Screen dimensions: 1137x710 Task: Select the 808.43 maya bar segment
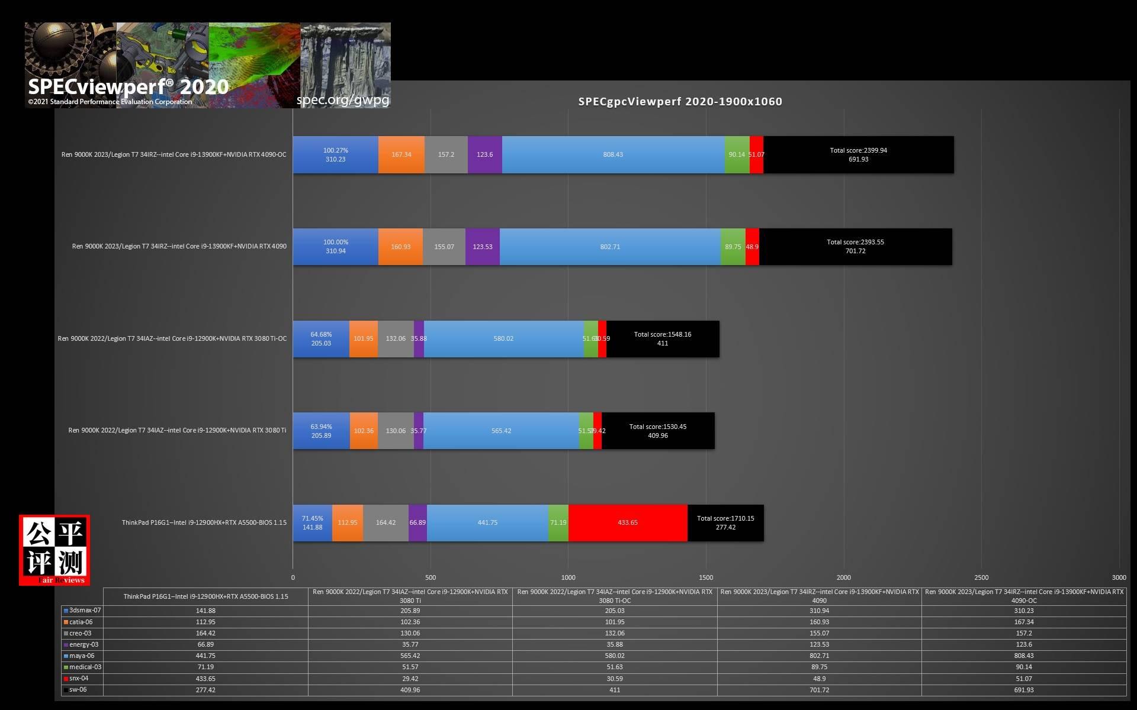(613, 154)
